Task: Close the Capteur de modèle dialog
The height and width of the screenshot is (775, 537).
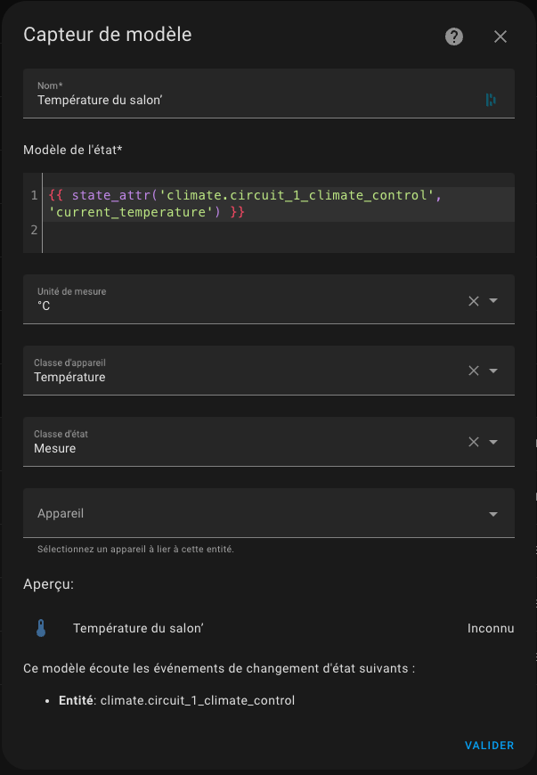Action: [500, 37]
